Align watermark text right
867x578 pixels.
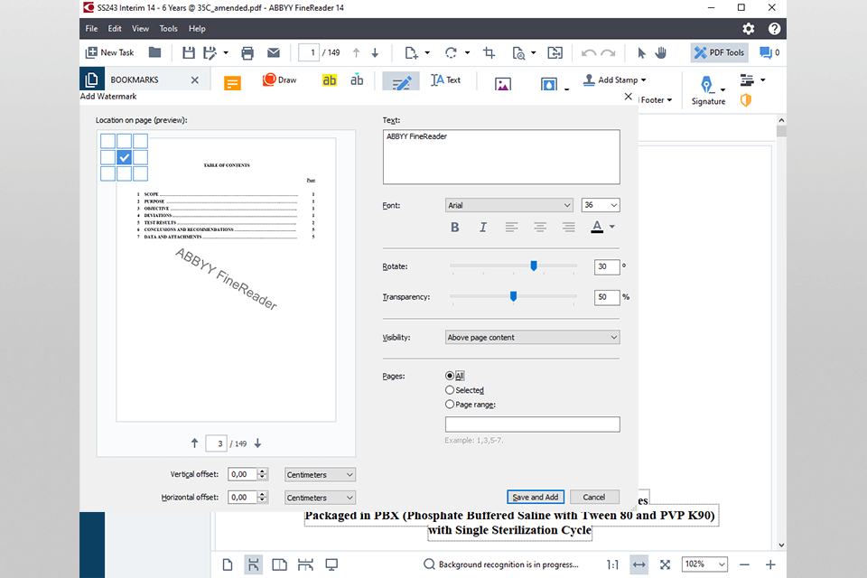click(568, 228)
